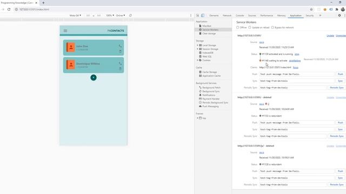The width and height of the screenshot is (346, 194).
Task: Expand the top frame node
Action: coord(197,118)
